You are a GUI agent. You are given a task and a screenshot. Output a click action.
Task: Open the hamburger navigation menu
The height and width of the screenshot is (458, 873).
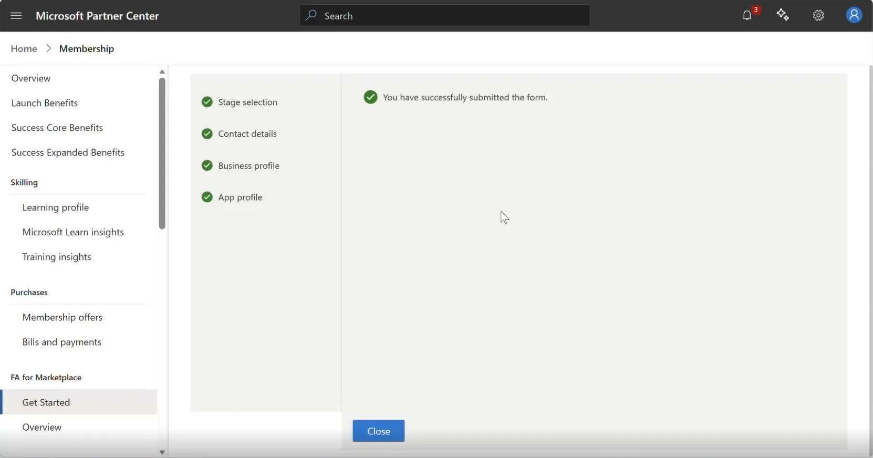coord(16,16)
